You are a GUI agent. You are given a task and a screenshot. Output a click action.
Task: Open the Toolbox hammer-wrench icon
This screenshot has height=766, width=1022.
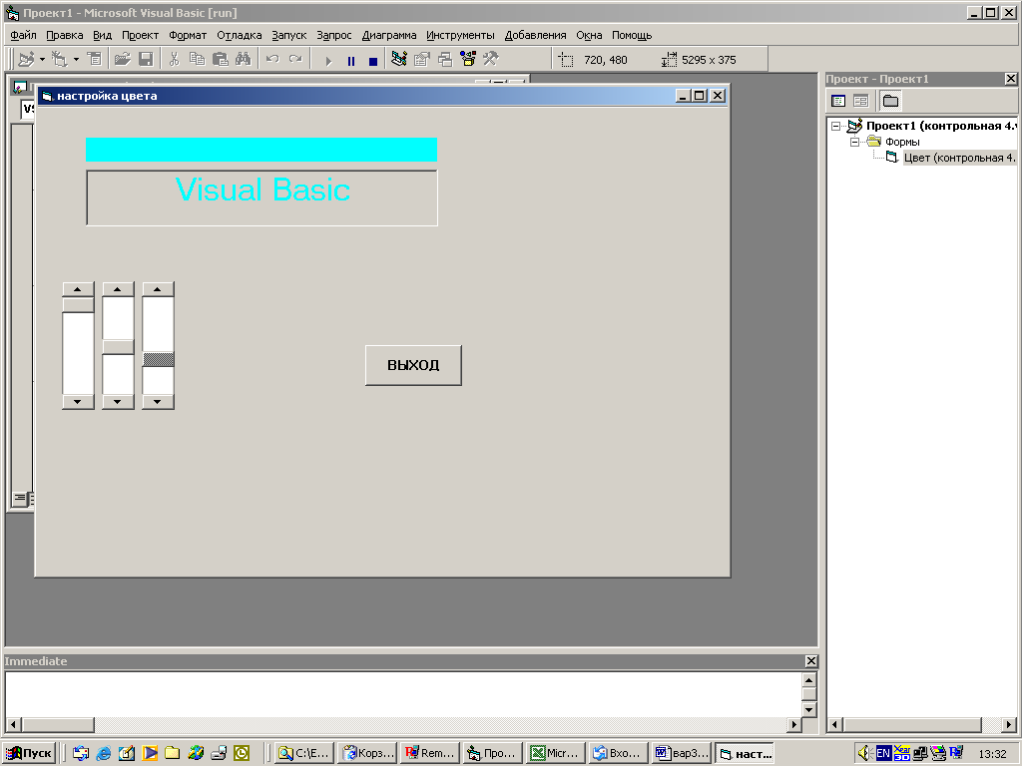(x=491, y=59)
